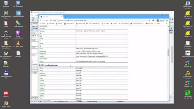194x109 pixels.
Task: Open the SPIEGEL bookmark
Action: tap(59, 24)
